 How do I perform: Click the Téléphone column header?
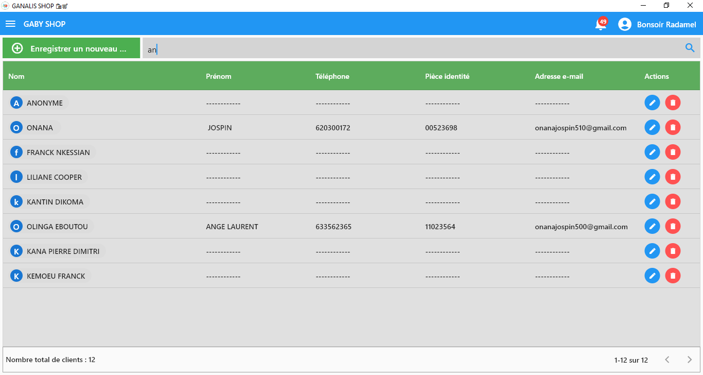(x=332, y=76)
